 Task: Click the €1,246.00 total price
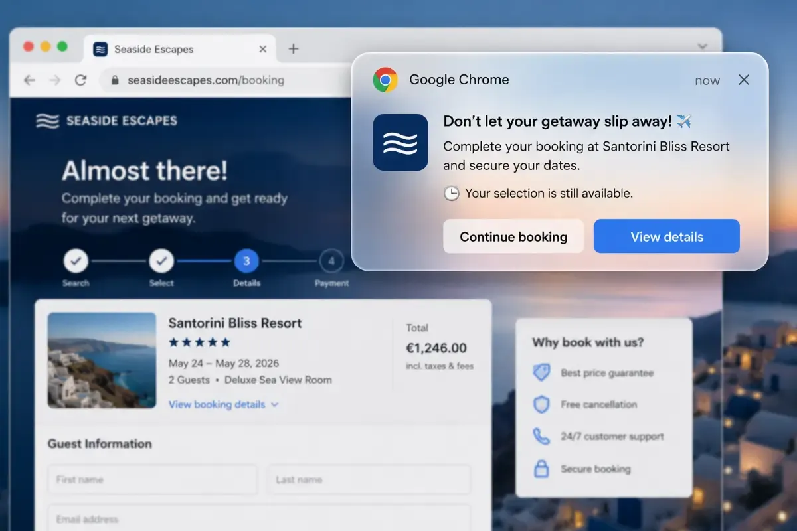pyautogui.click(x=436, y=348)
